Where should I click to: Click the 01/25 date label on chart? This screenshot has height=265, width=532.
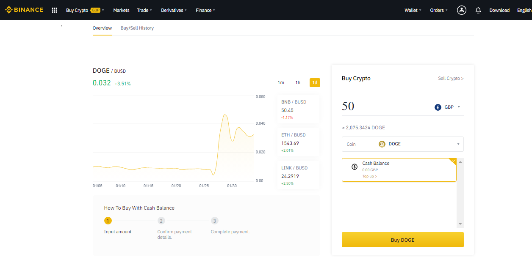[204, 186]
